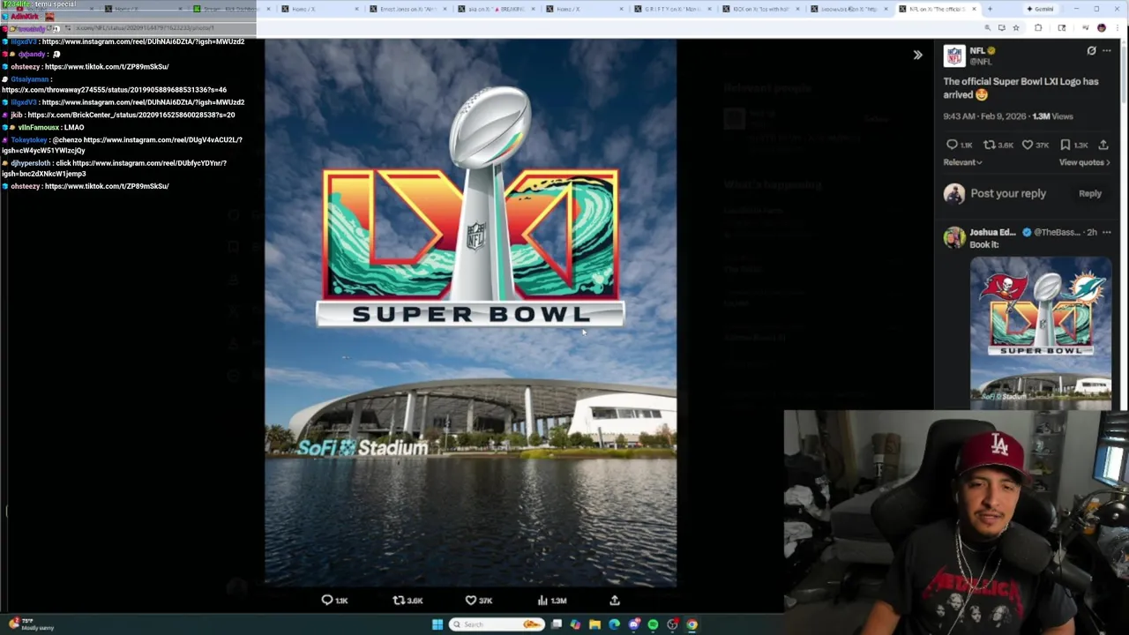Open Chrome extensions puzzle icon
1129x635 pixels.
coord(1038,28)
